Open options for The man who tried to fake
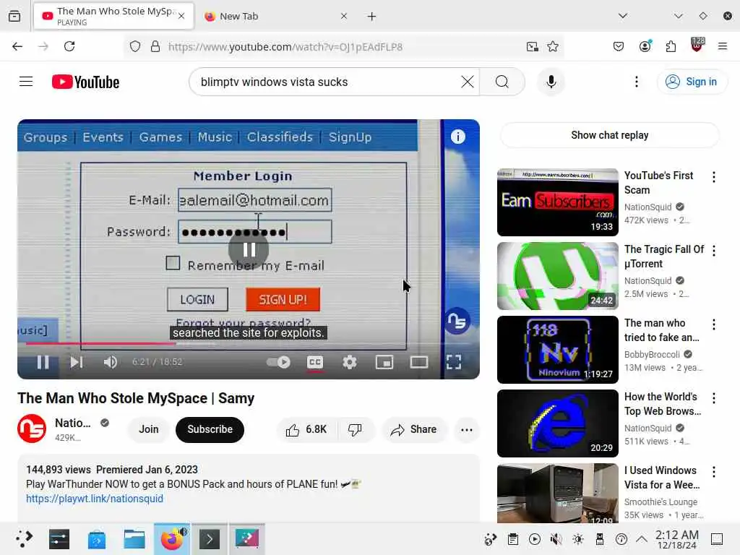Screen dimensions: 740x555 point(713,324)
